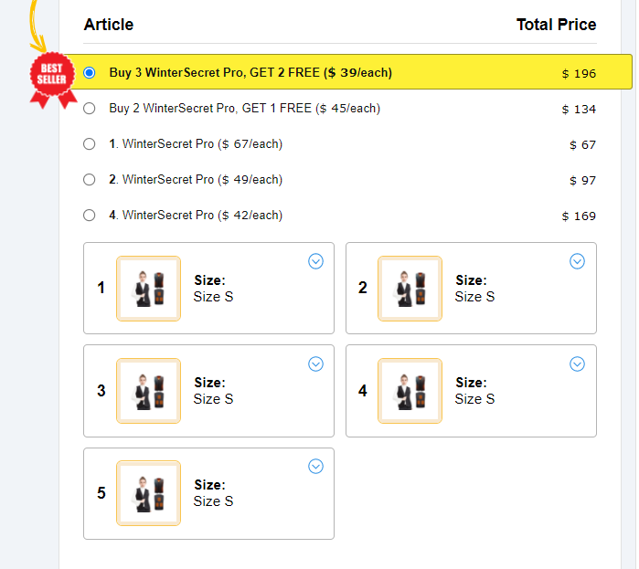Click the $ 196 total price
This screenshot has height=569, width=639.
tap(579, 73)
